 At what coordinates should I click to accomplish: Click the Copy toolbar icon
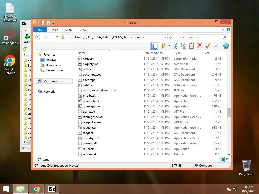[184, 46]
